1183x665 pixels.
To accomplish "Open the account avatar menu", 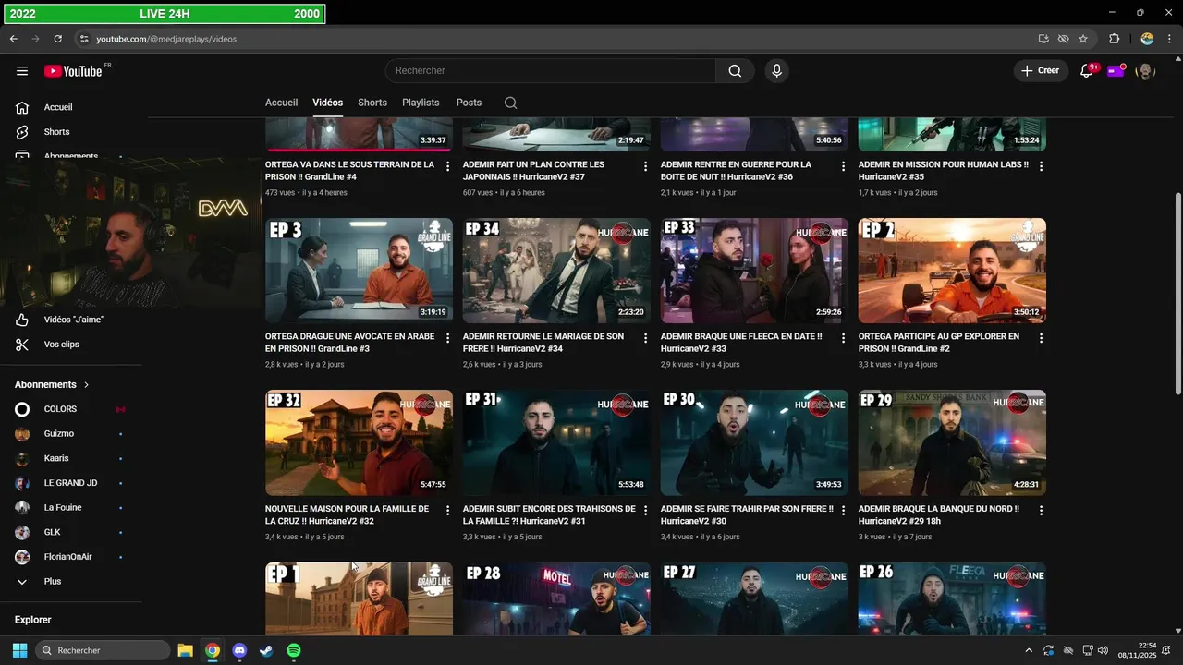I will (1145, 71).
